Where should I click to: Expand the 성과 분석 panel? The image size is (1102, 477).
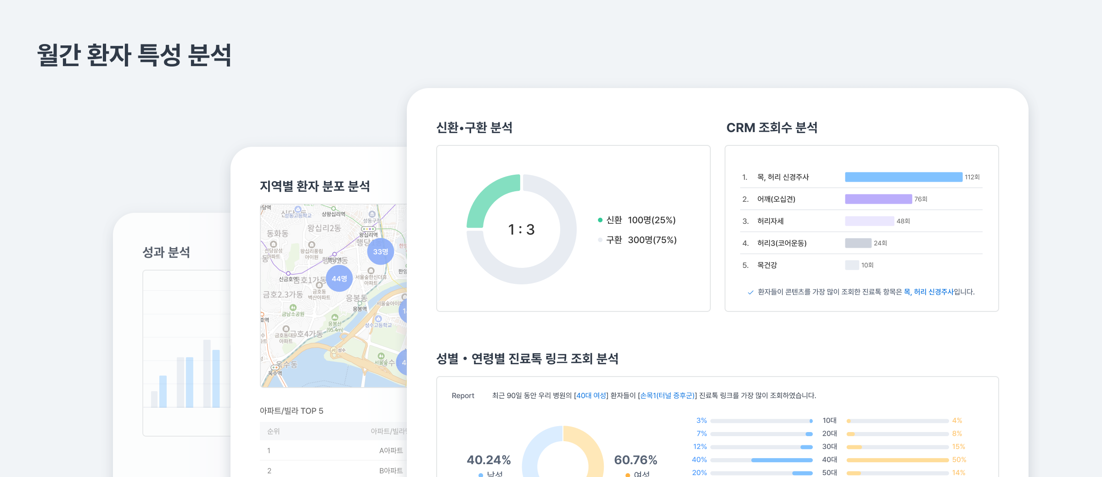166,253
